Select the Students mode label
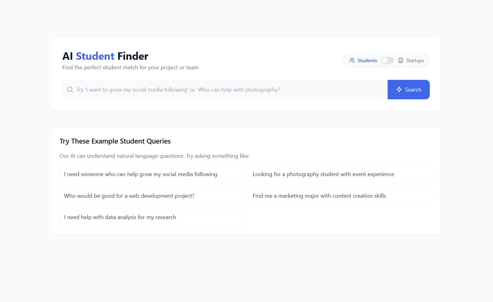Screen dimensions: 493x302 click(x=367, y=61)
